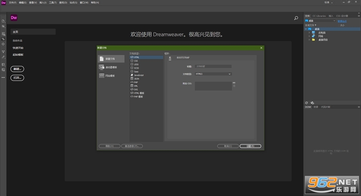Open the HTML5 doctype dropdown
Viewport: 361px width, 196px height.
point(213,74)
